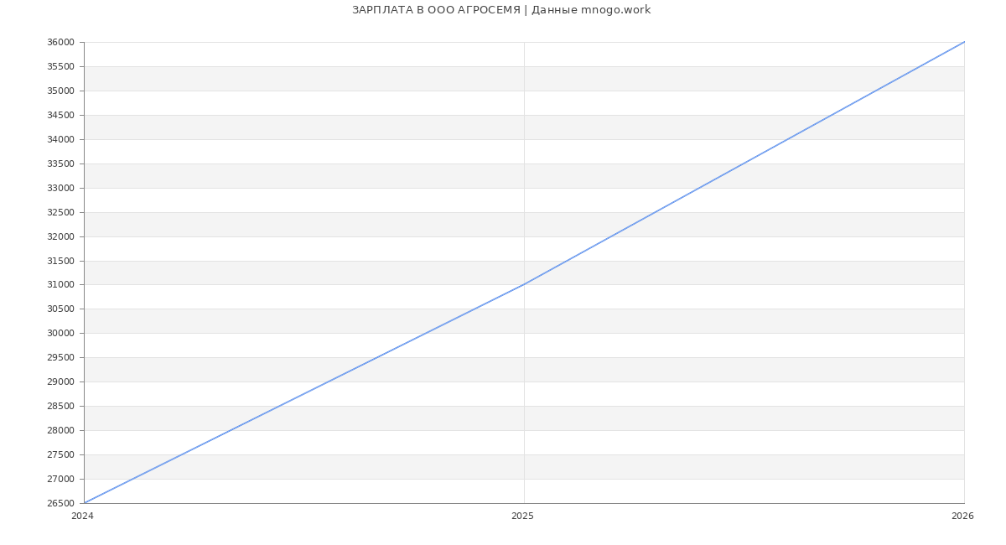Select the 34000 y-axis tick label
Viewport: 1006px width, 545px height.
[x=60, y=139]
